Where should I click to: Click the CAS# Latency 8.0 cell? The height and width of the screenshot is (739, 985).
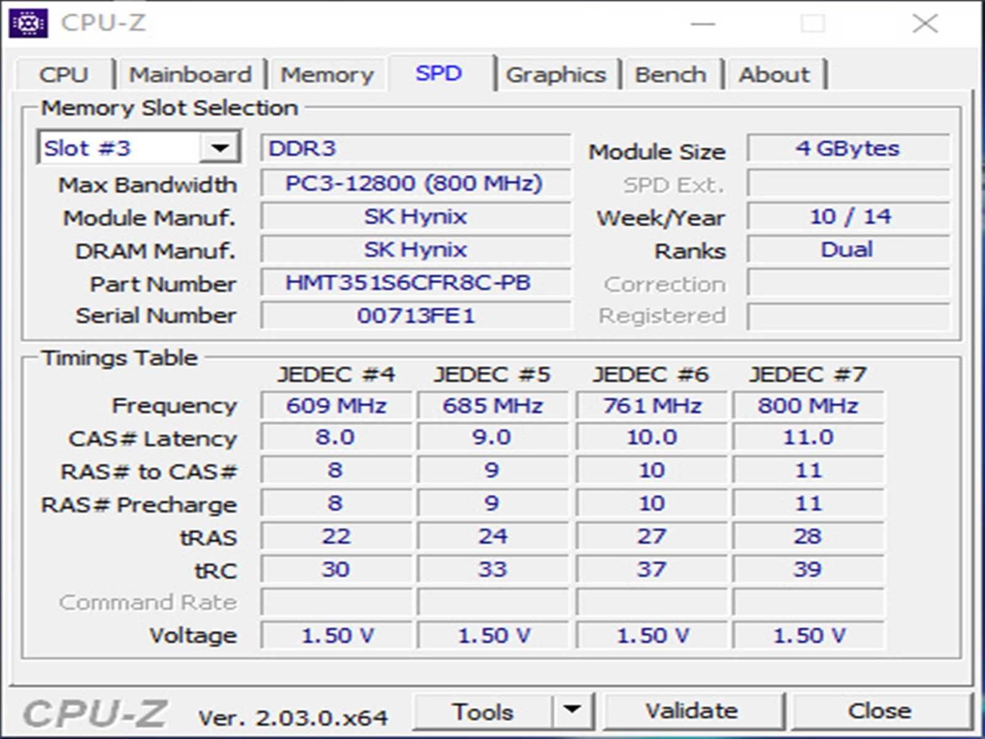click(336, 437)
